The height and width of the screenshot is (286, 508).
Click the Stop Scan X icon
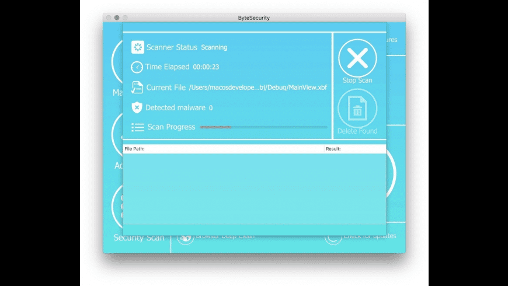[x=357, y=58]
